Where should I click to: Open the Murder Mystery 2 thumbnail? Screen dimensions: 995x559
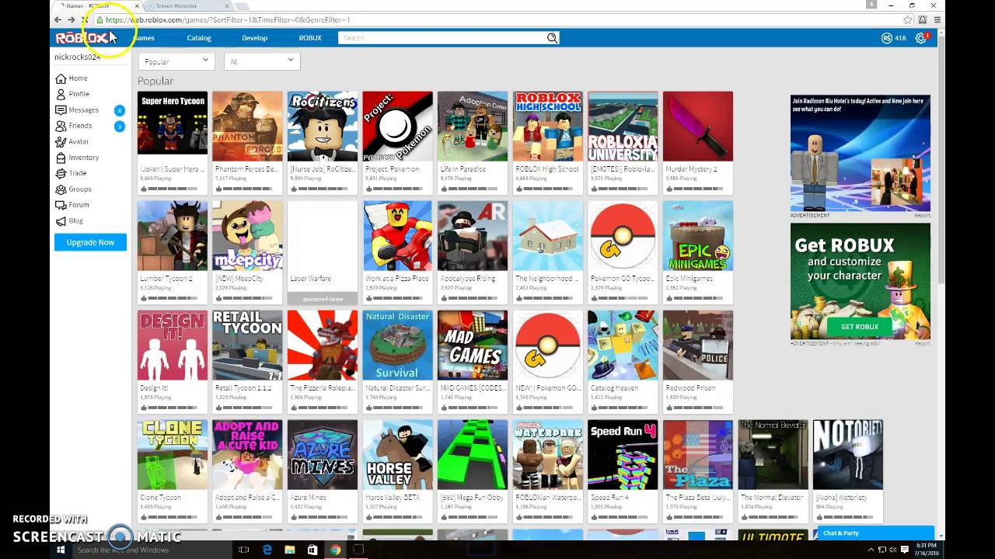[698, 127]
